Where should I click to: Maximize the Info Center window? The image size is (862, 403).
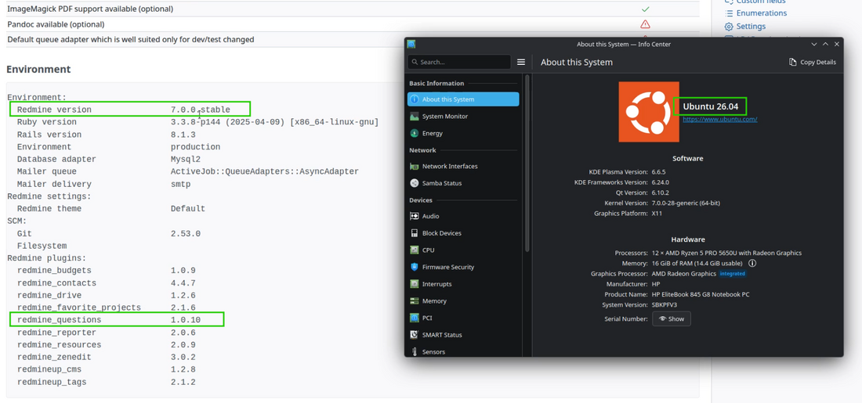point(825,45)
